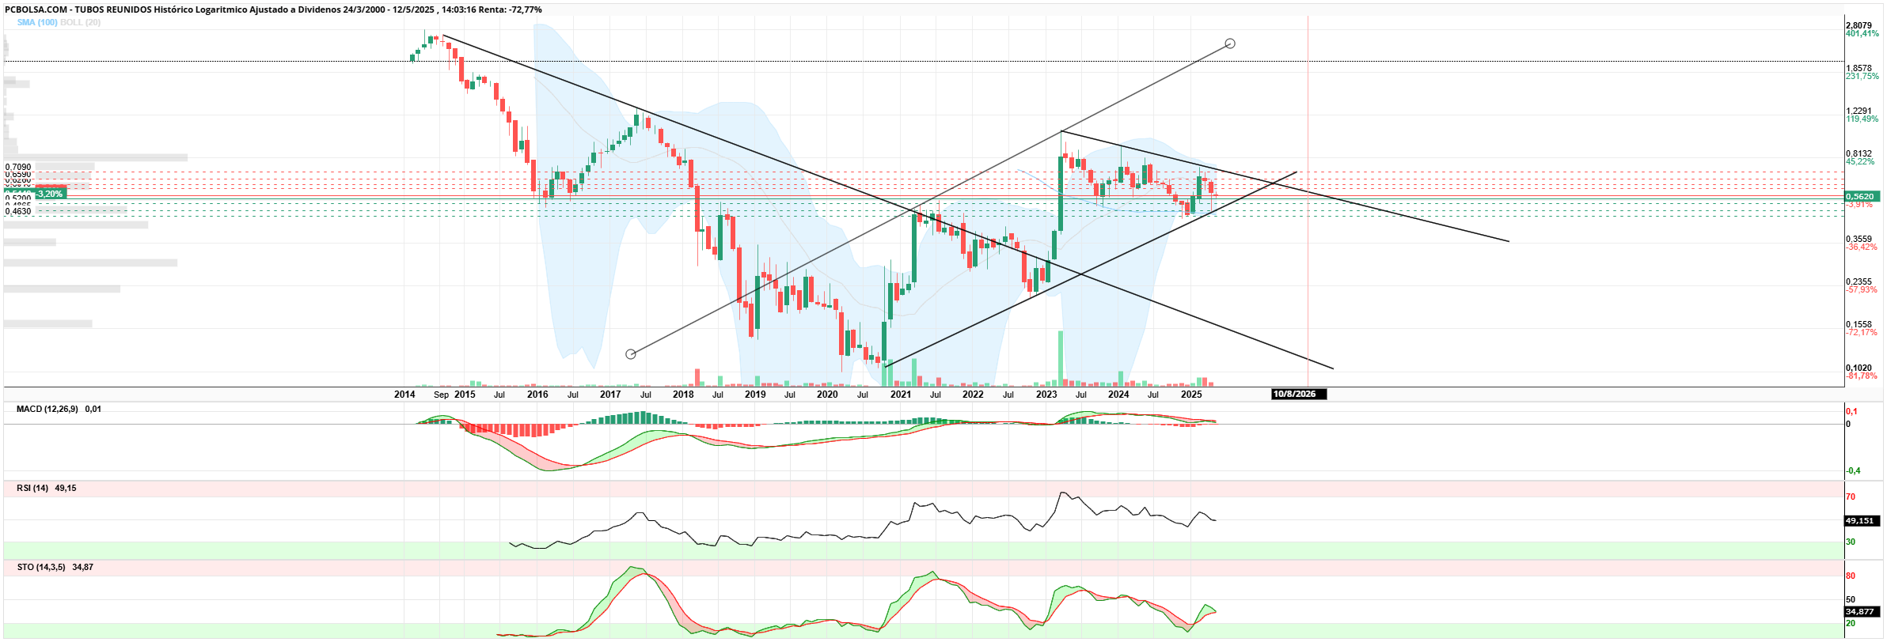Click the 0,4630 price level label
This screenshot has width=1887, height=642.
pyautogui.click(x=18, y=211)
